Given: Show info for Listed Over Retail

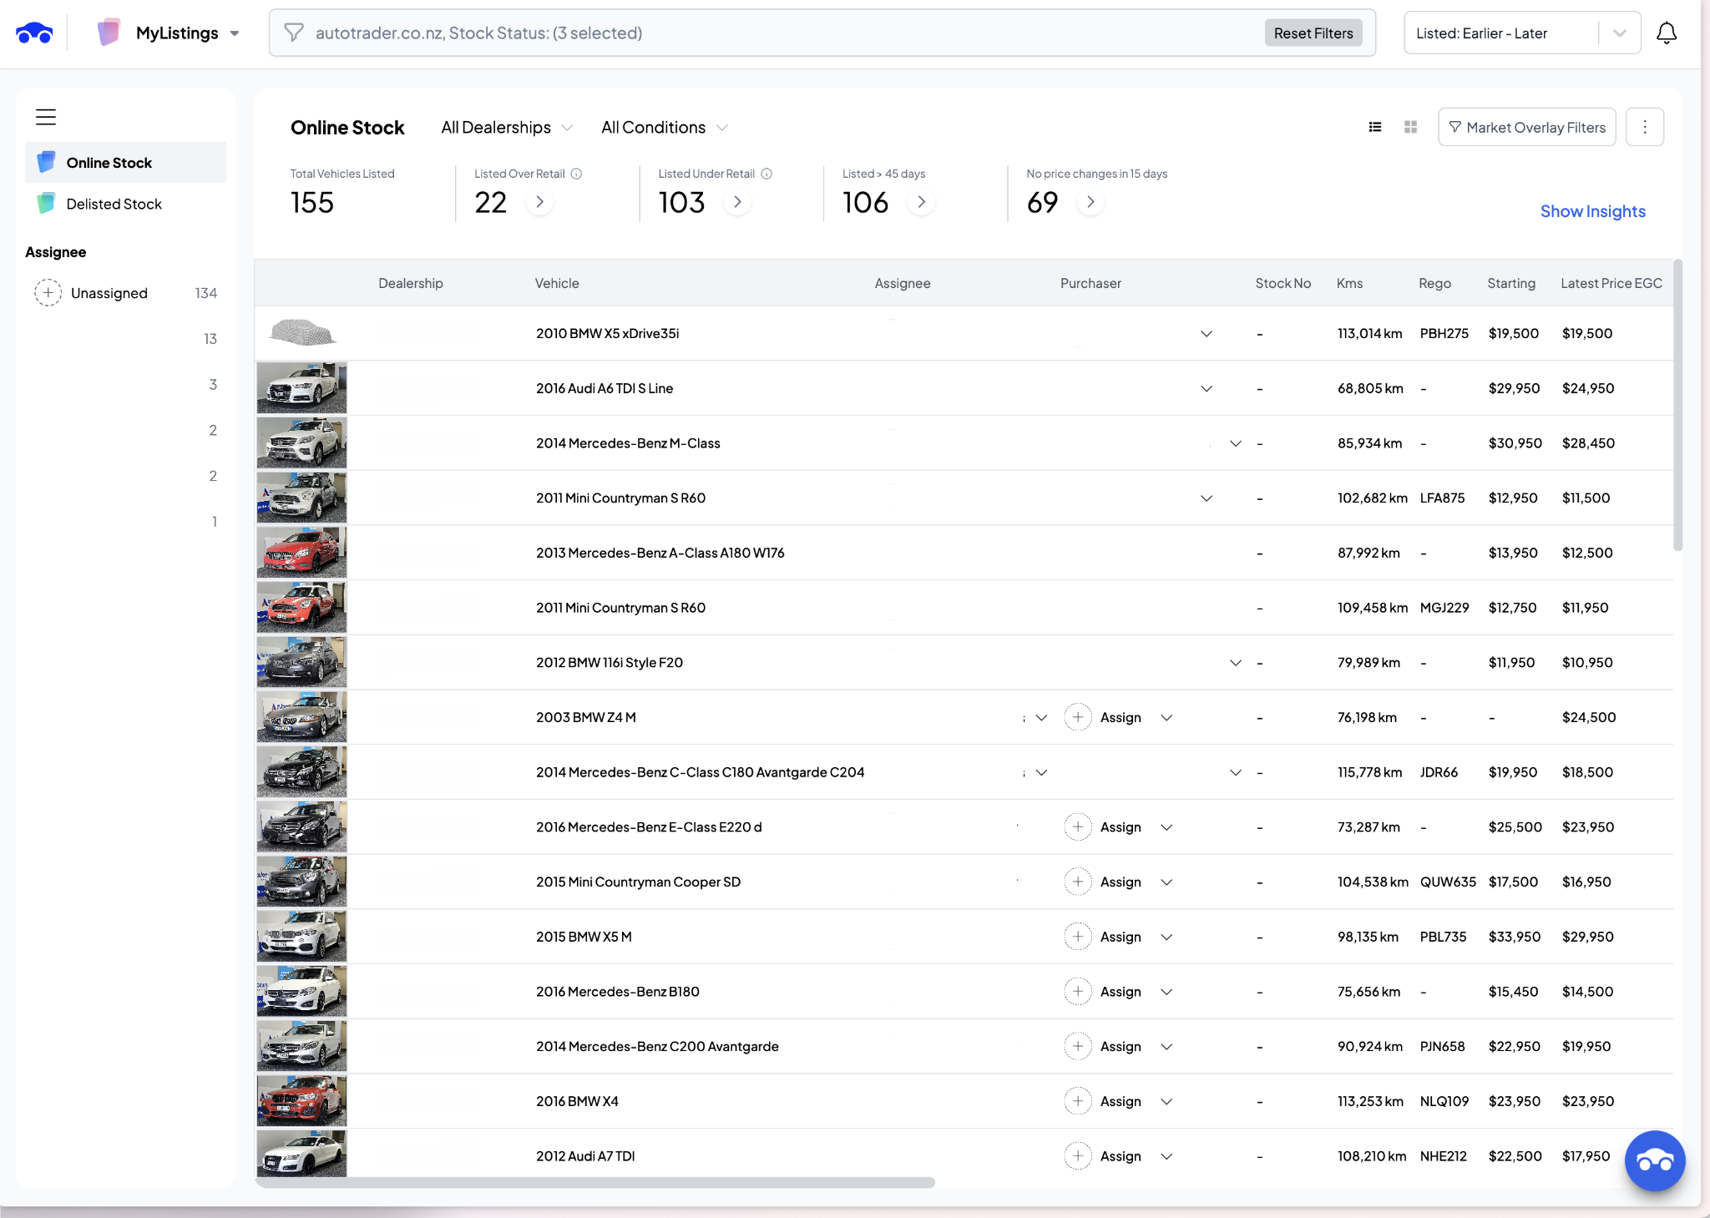Looking at the screenshot, I should point(576,174).
